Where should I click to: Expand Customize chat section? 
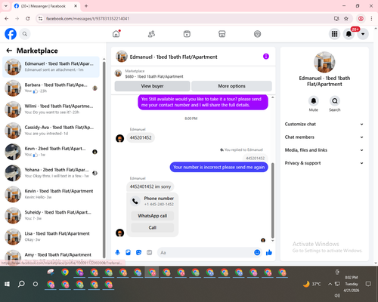[x=324, y=124]
